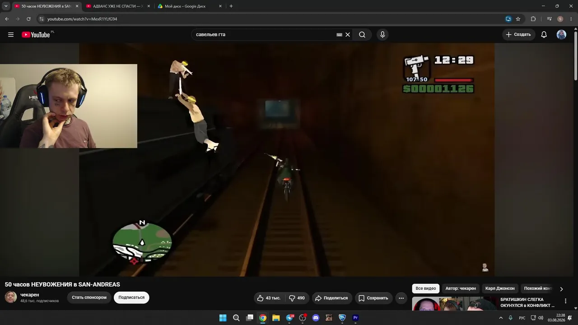Viewport: 578px width, 325px height.
Task: Dislike the video (490)
Action: (297, 298)
